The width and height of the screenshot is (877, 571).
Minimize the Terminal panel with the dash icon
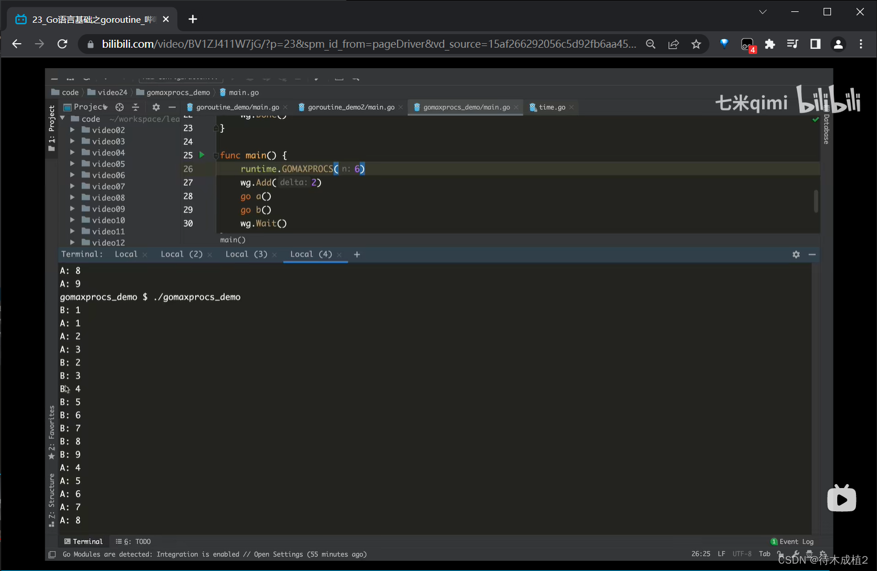(x=812, y=255)
